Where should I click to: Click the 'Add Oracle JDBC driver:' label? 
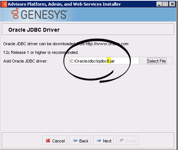point(25,61)
